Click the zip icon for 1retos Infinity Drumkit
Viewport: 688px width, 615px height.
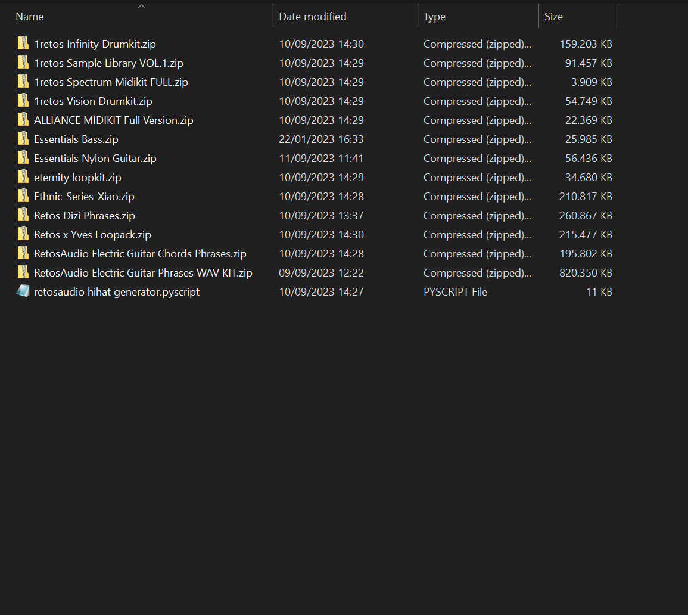tap(23, 44)
